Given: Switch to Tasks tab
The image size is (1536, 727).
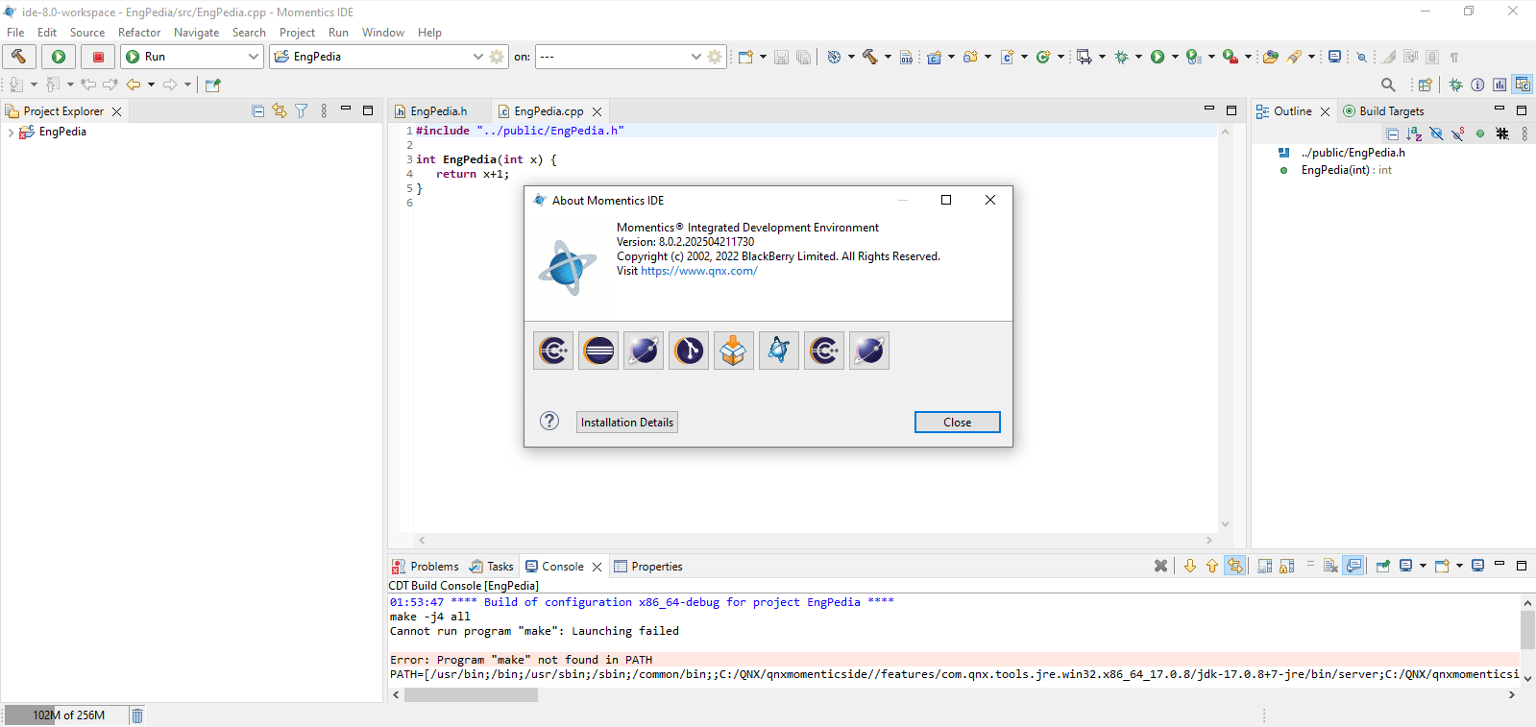Looking at the screenshot, I should point(492,567).
